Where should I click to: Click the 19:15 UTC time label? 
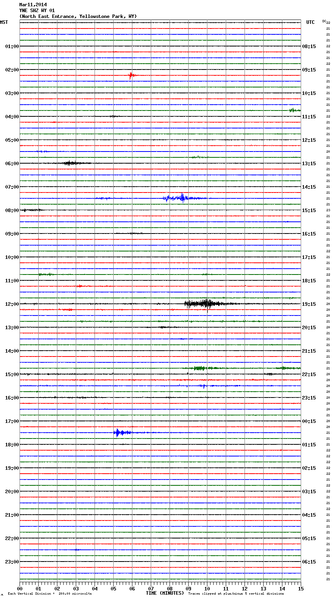[x=309, y=304]
